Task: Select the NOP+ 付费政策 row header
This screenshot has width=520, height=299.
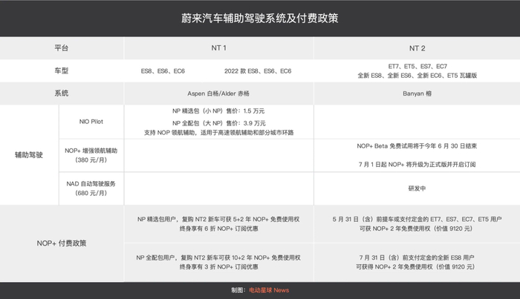Action: click(x=62, y=243)
